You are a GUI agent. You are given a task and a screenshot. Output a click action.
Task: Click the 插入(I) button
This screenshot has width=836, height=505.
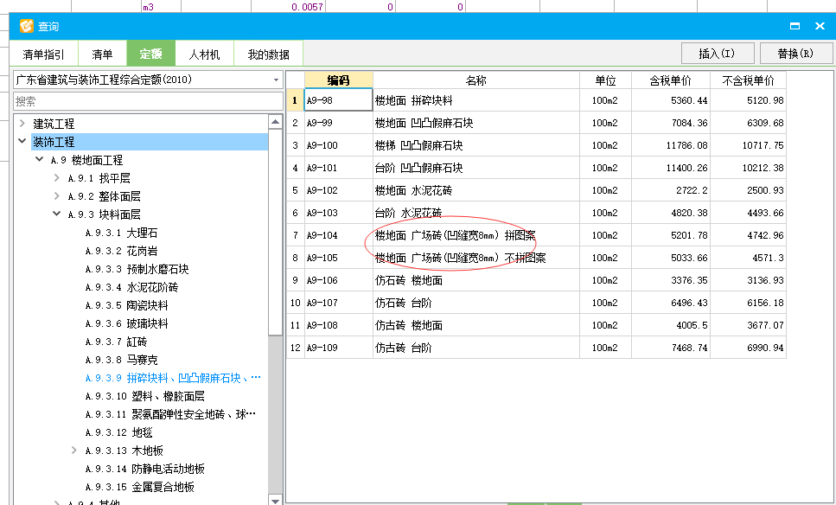[x=718, y=54]
